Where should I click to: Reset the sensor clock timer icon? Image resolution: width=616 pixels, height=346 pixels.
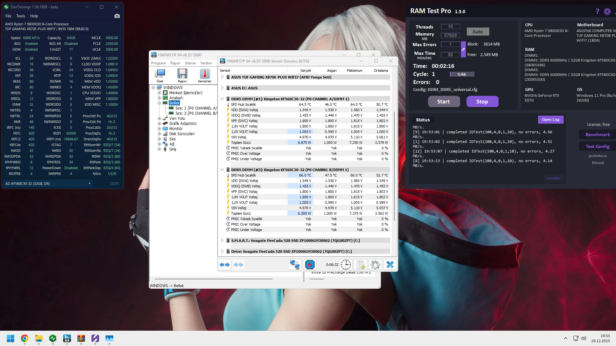pos(346,265)
